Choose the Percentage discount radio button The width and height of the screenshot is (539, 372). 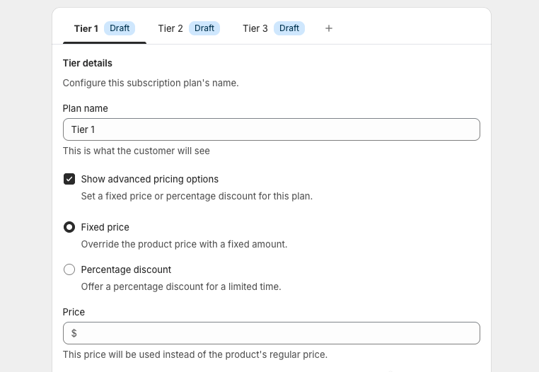69,269
